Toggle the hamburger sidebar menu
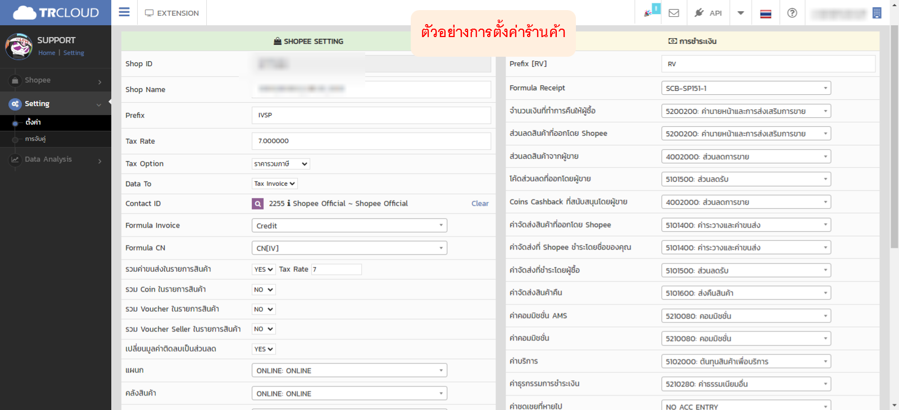 [124, 12]
